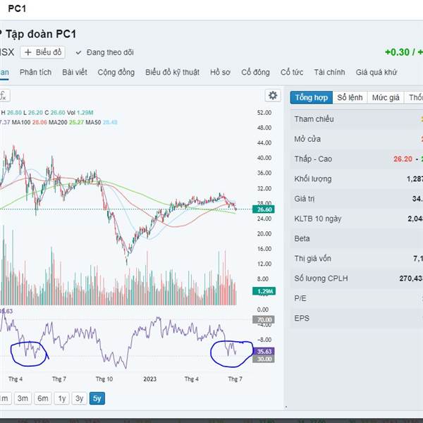The image size is (423, 423).
Task: Click the Mở cửa row
Action: [x=357, y=139]
